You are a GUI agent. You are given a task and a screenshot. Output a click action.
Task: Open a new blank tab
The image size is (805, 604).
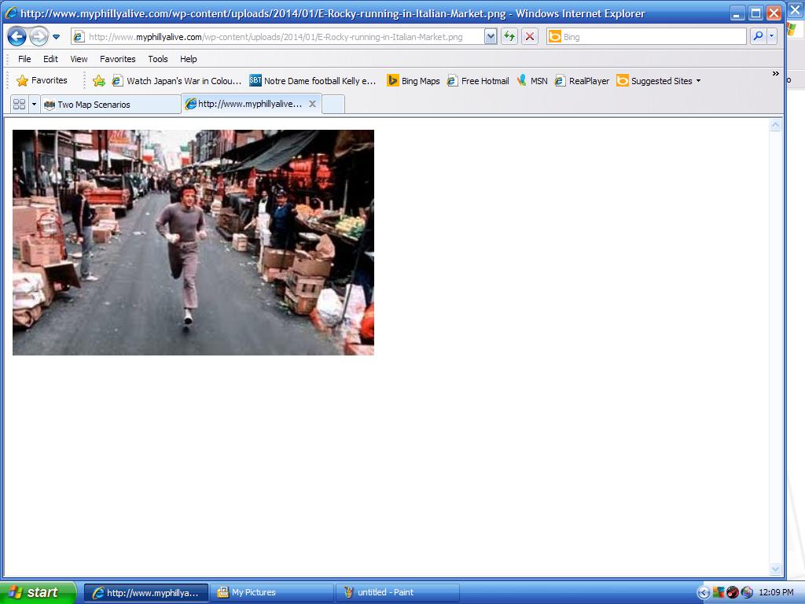(333, 105)
